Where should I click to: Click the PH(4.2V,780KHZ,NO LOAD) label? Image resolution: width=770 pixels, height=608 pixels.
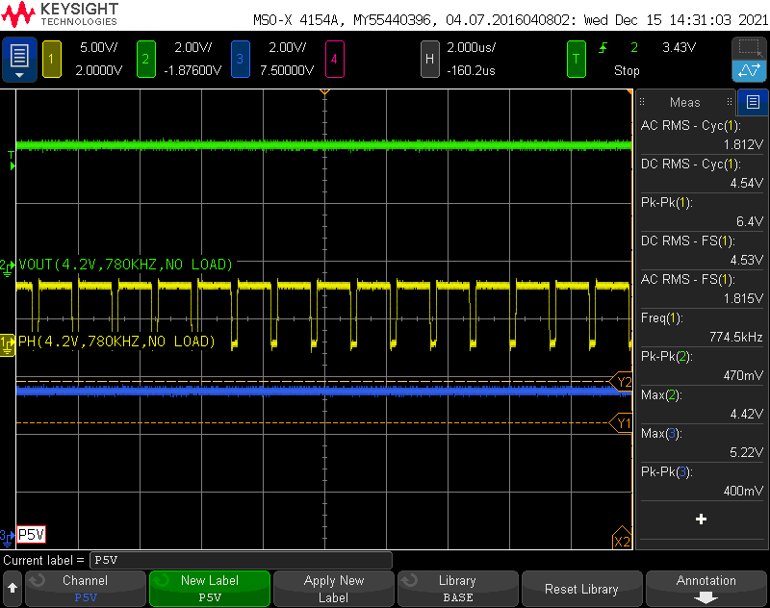(116, 342)
